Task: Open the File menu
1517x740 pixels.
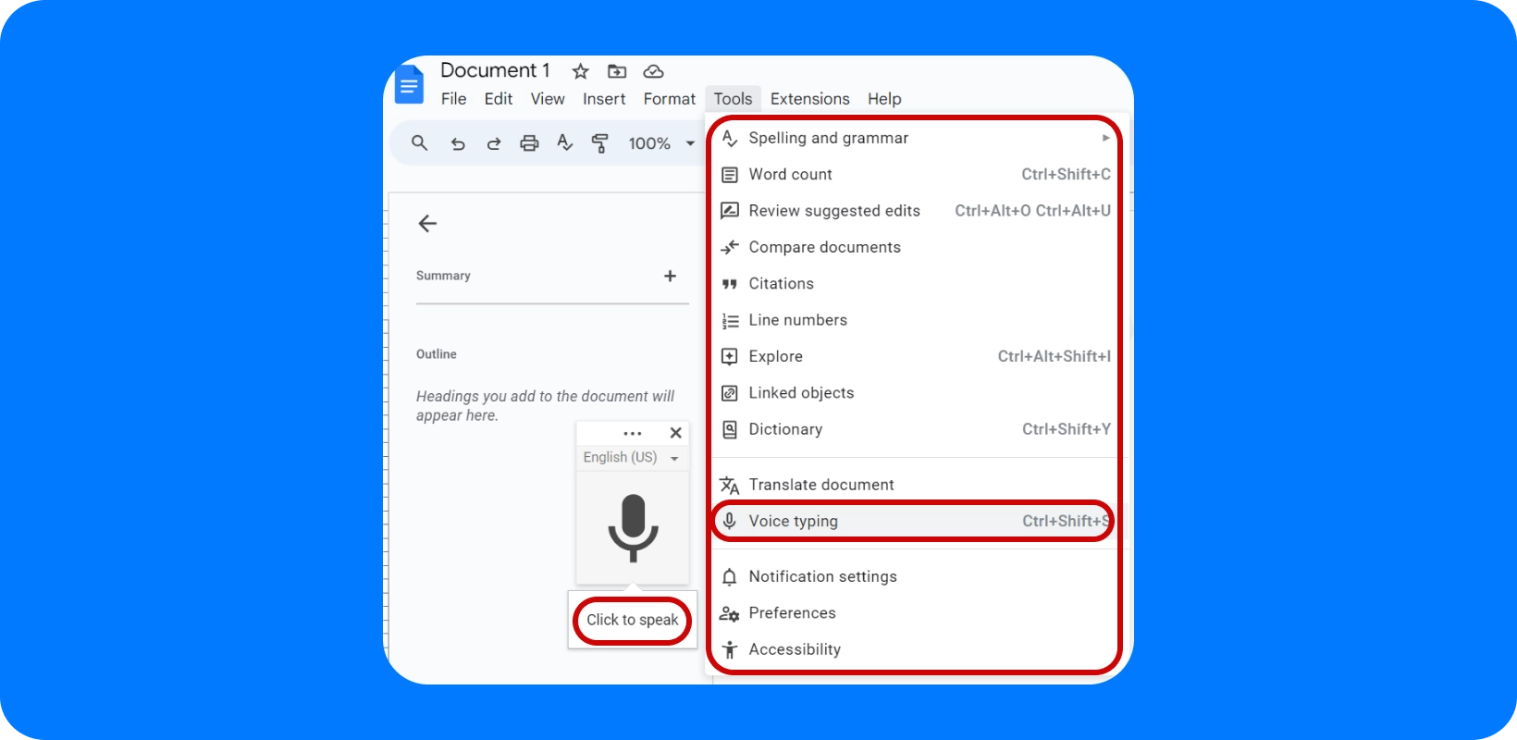Action: pyautogui.click(x=453, y=99)
